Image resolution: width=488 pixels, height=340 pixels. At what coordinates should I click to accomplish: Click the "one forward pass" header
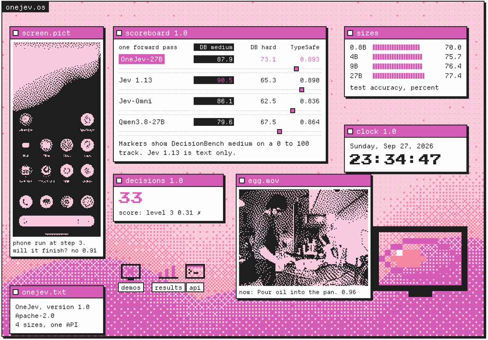tap(148, 47)
